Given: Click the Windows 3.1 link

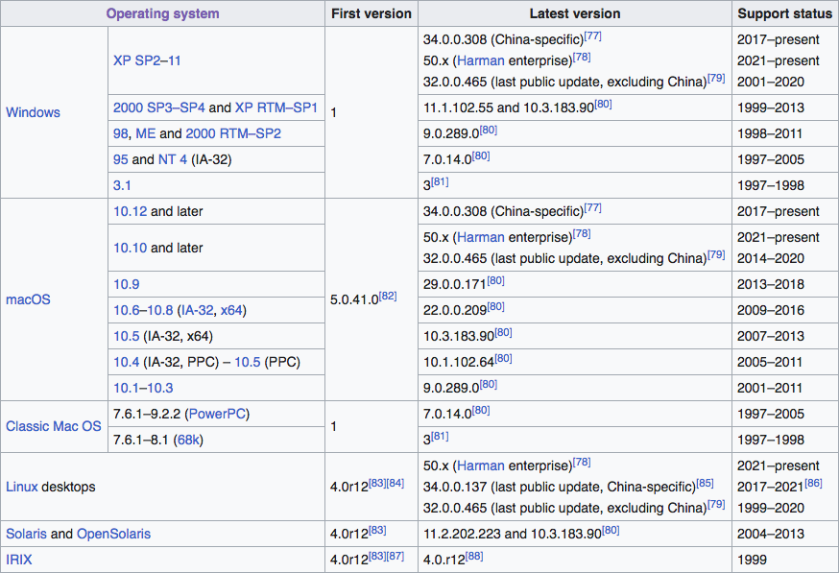Looking at the screenshot, I should [122, 185].
